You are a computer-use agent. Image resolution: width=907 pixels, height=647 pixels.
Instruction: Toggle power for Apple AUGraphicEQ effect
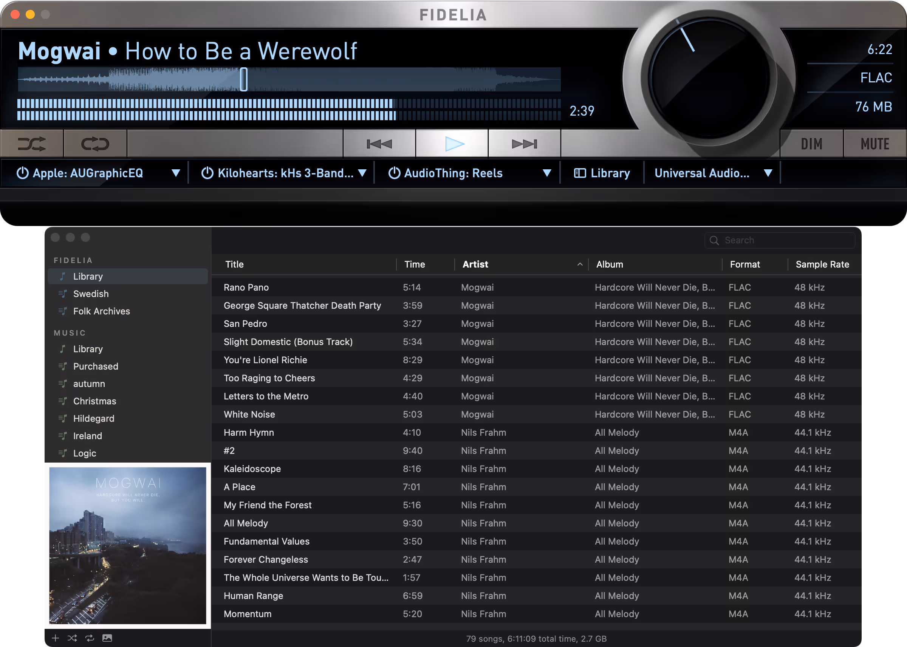click(x=22, y=173)
